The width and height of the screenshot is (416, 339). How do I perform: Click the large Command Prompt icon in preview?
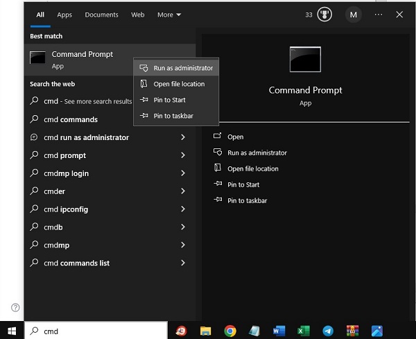coord(305,60)
